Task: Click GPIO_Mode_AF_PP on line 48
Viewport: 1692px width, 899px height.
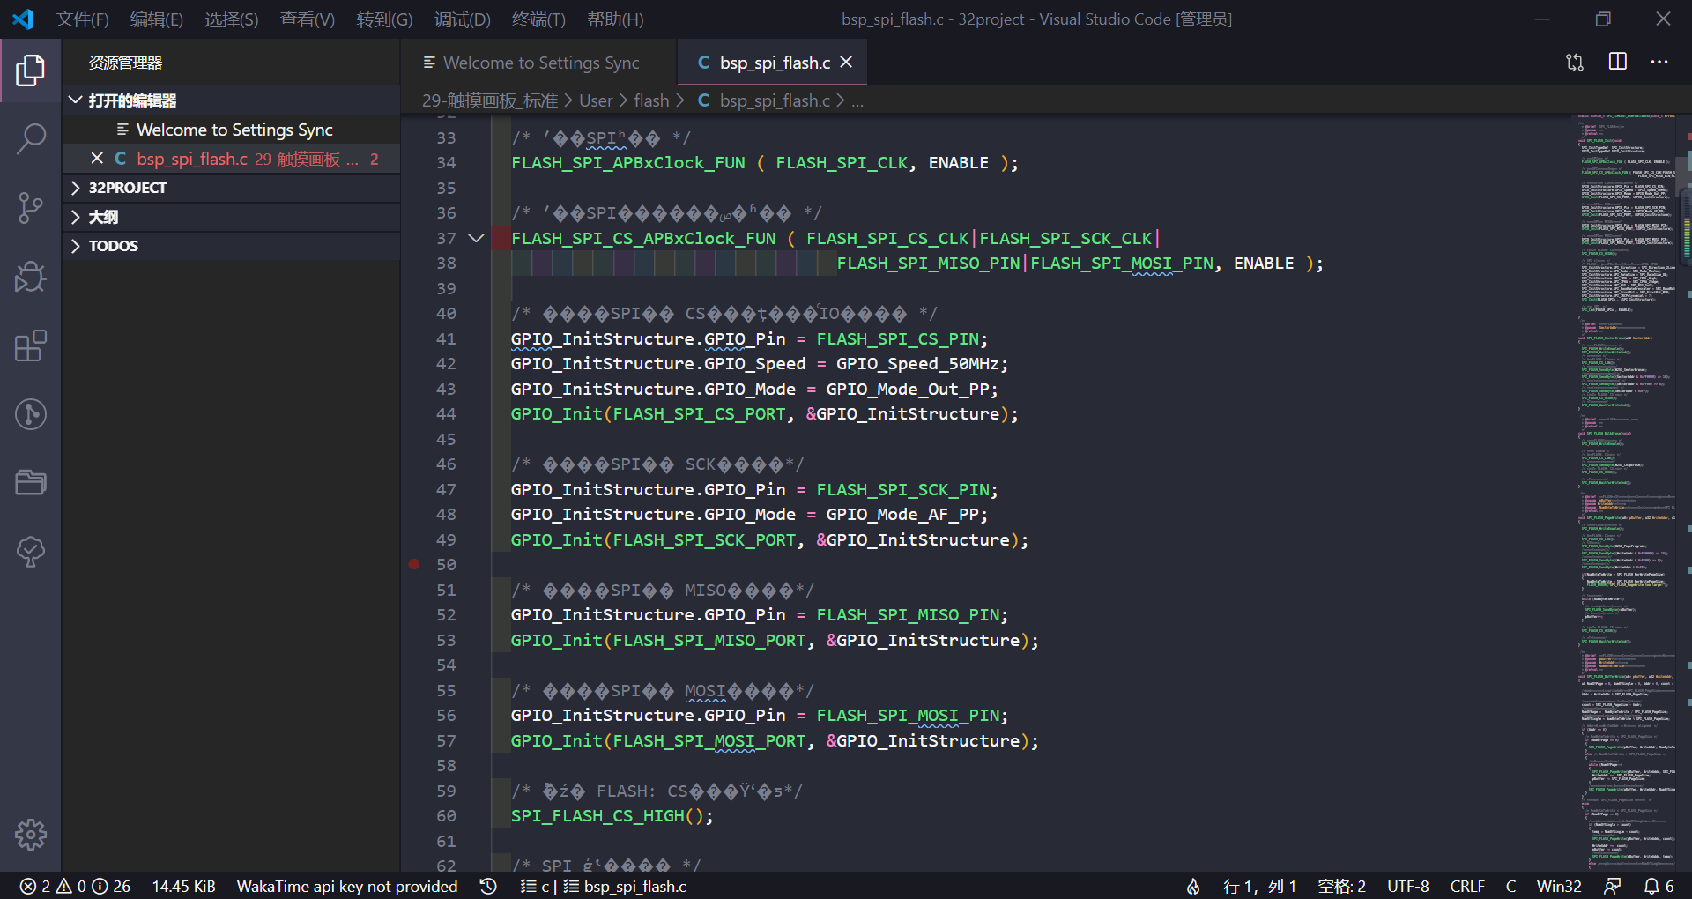Action: click(902, 514)
